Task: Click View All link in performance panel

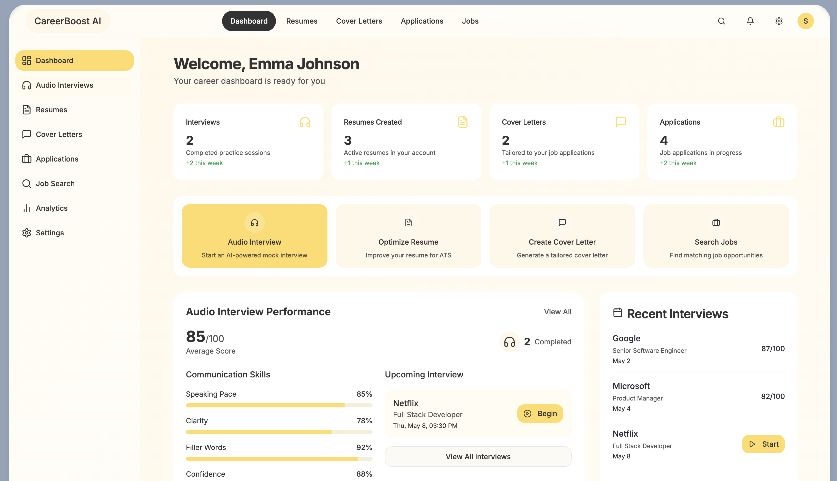Action: (x=557, y=312)
